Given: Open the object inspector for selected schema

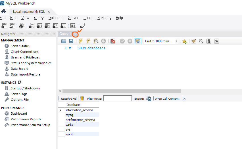Looking at the screenshot, I should pos(22,26).
